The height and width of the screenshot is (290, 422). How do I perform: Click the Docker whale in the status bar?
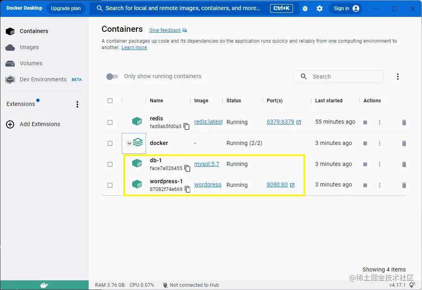(44, 285)
